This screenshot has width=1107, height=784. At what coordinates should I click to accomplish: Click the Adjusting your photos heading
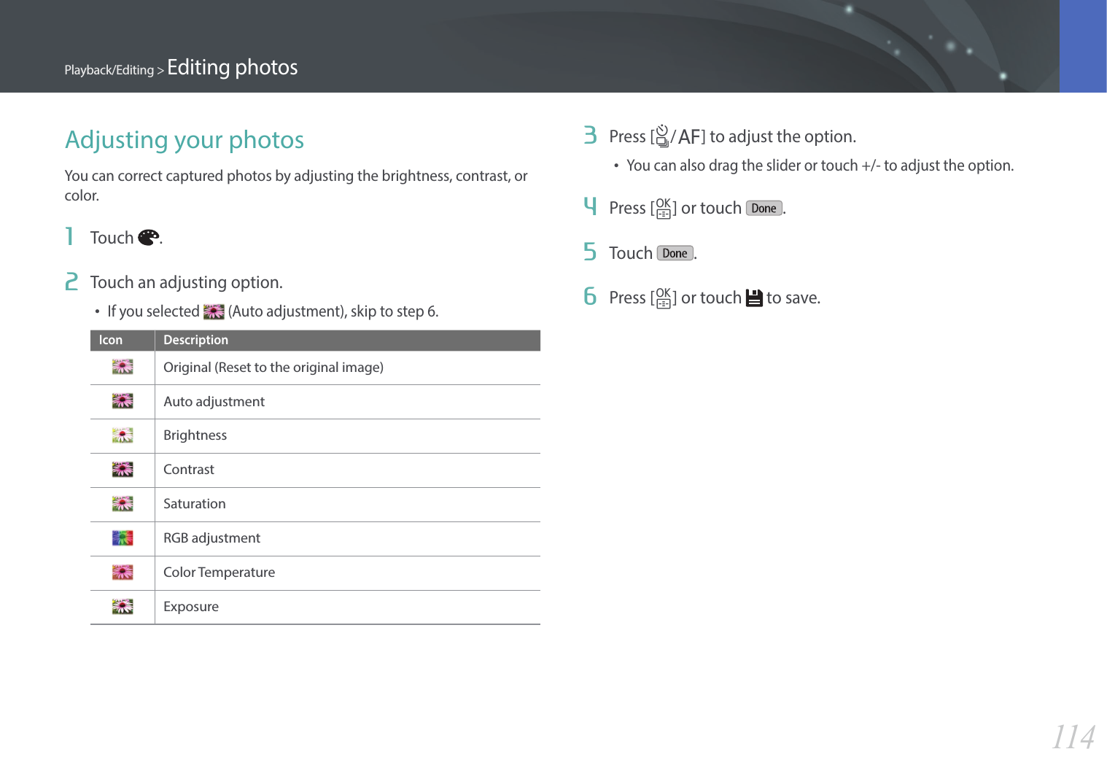click(x=184, y=140)
